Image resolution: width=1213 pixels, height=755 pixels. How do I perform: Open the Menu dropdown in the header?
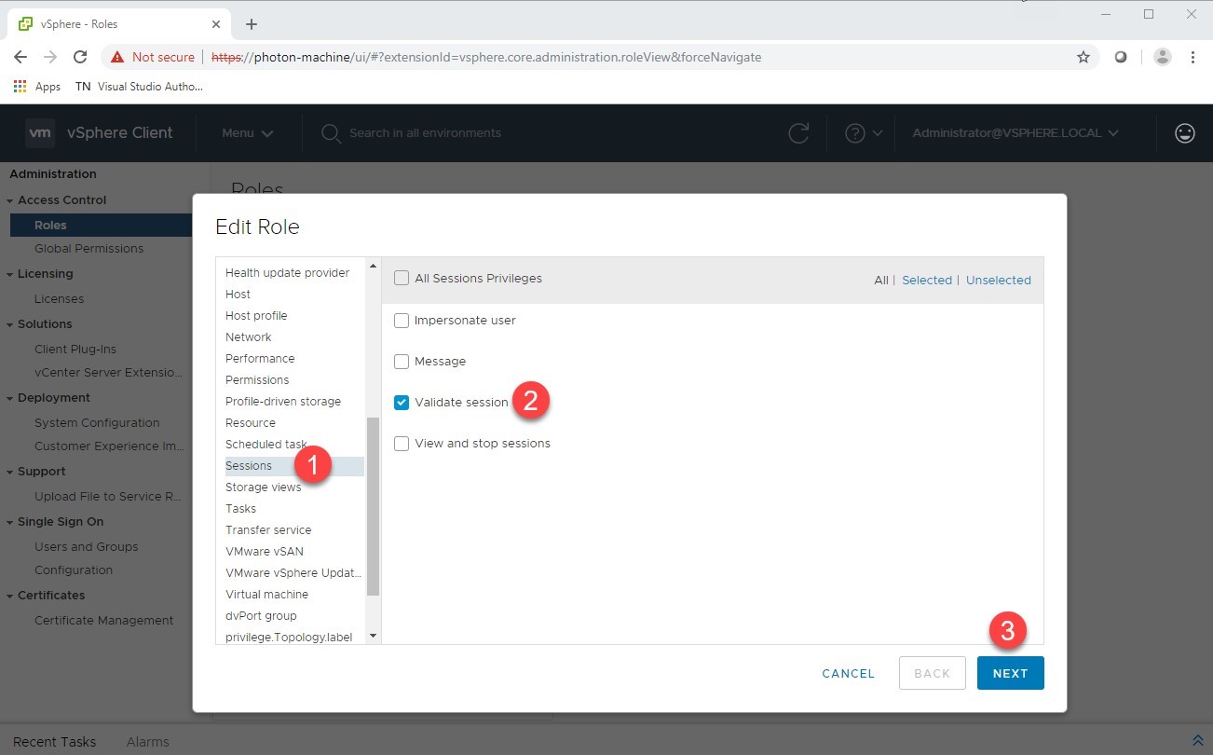pos(247,132)
